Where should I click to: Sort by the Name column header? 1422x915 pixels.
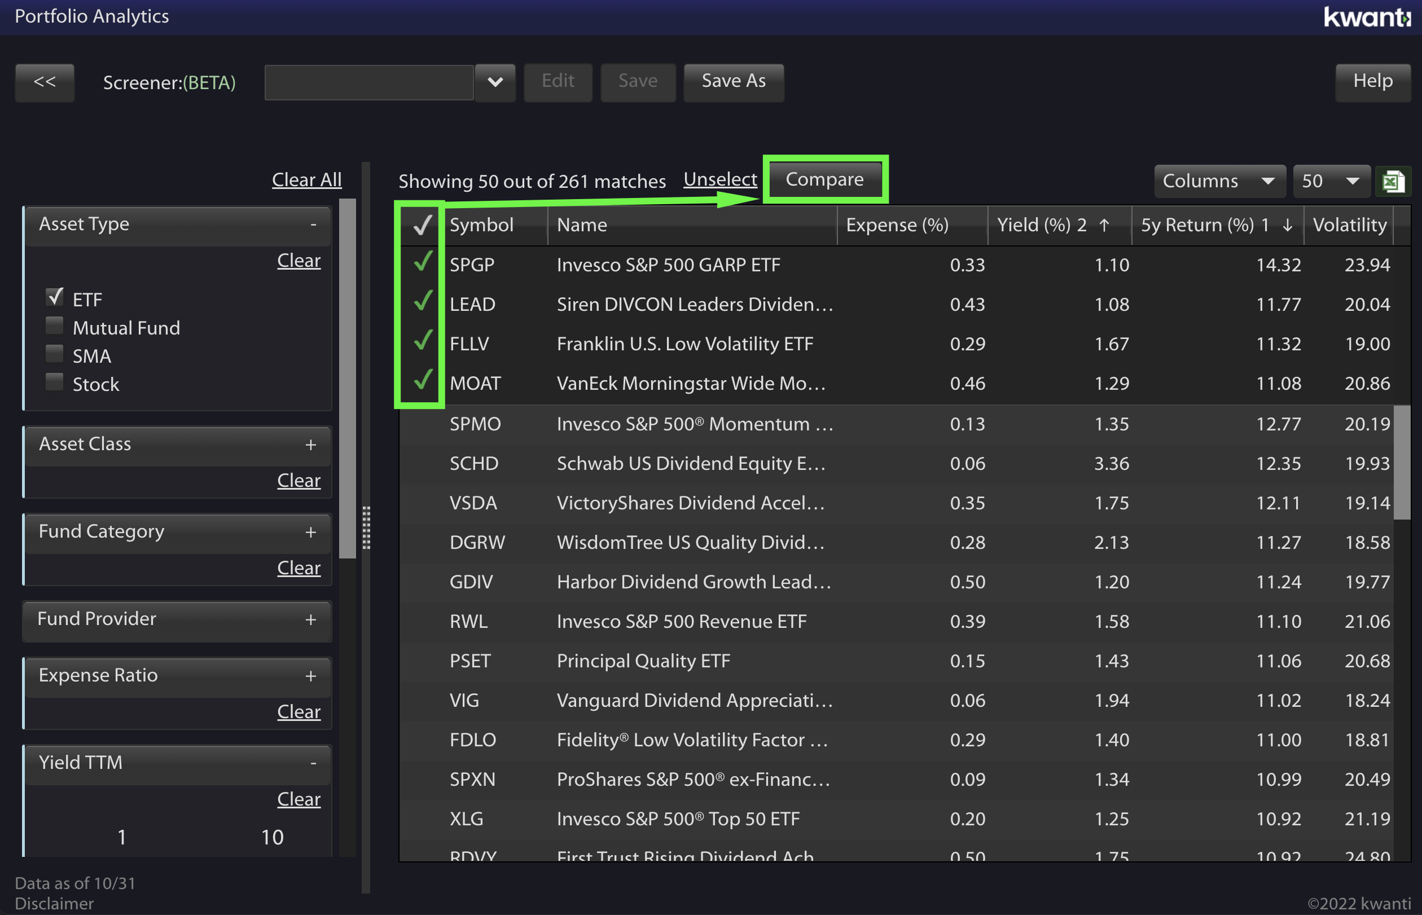point(692,225)
